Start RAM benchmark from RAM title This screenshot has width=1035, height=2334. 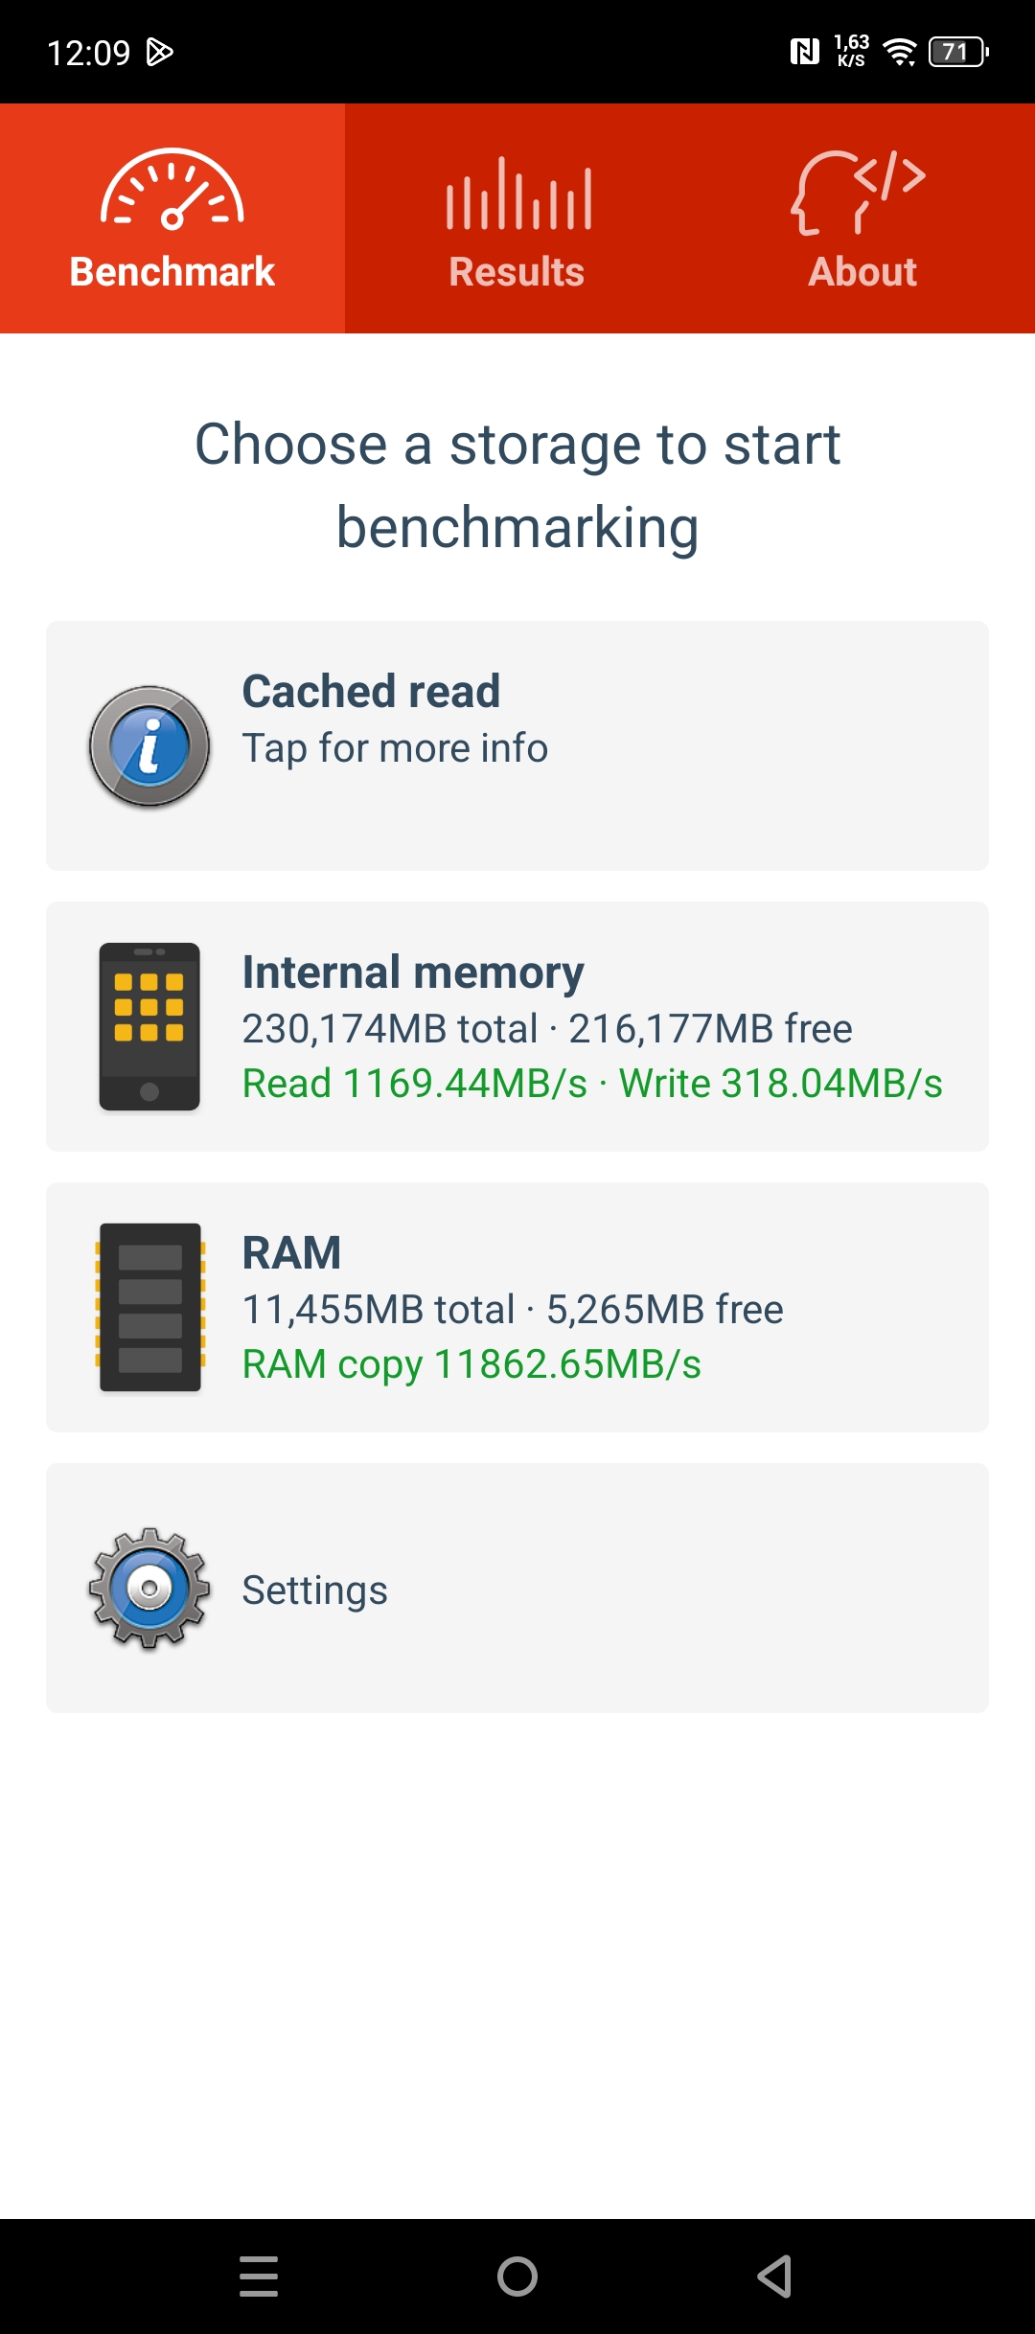coord(291,1253)
